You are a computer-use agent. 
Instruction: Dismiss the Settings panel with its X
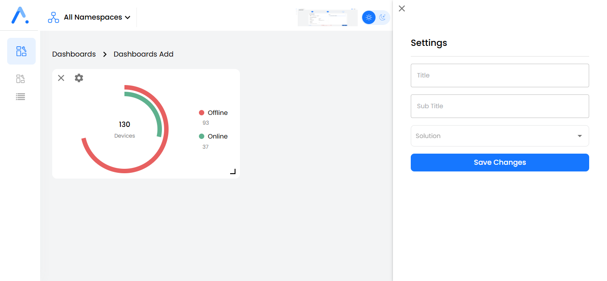click(401, 8)
